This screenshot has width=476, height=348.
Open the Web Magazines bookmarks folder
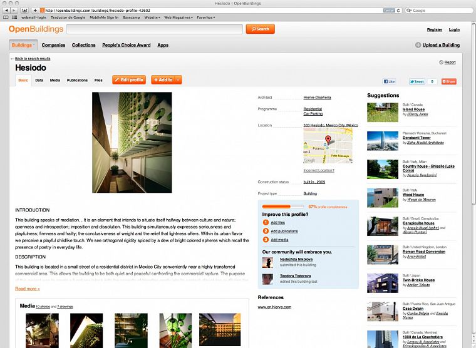pyautogui.click(x=178, y=18)
